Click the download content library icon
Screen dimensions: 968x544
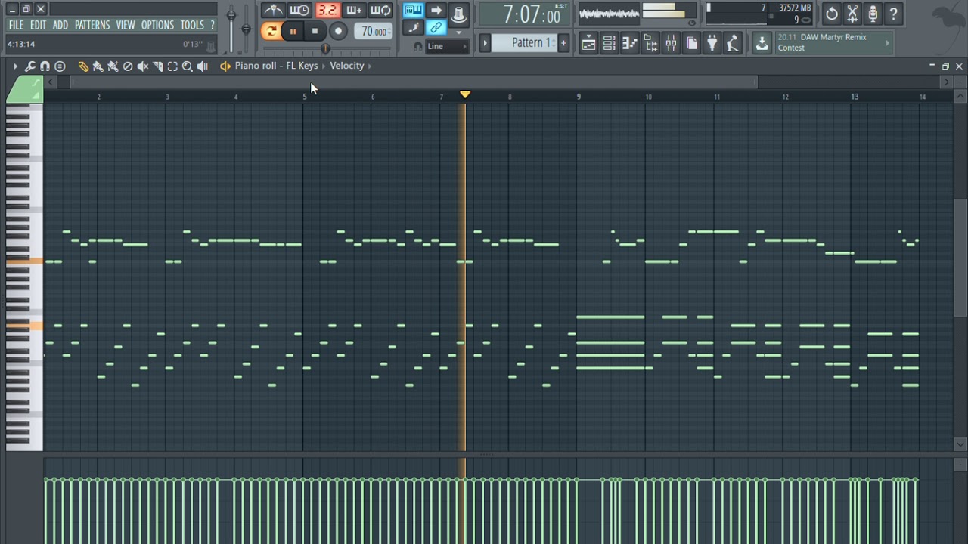762,44
